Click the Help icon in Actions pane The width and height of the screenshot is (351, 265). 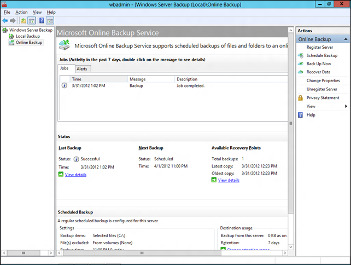301,115
